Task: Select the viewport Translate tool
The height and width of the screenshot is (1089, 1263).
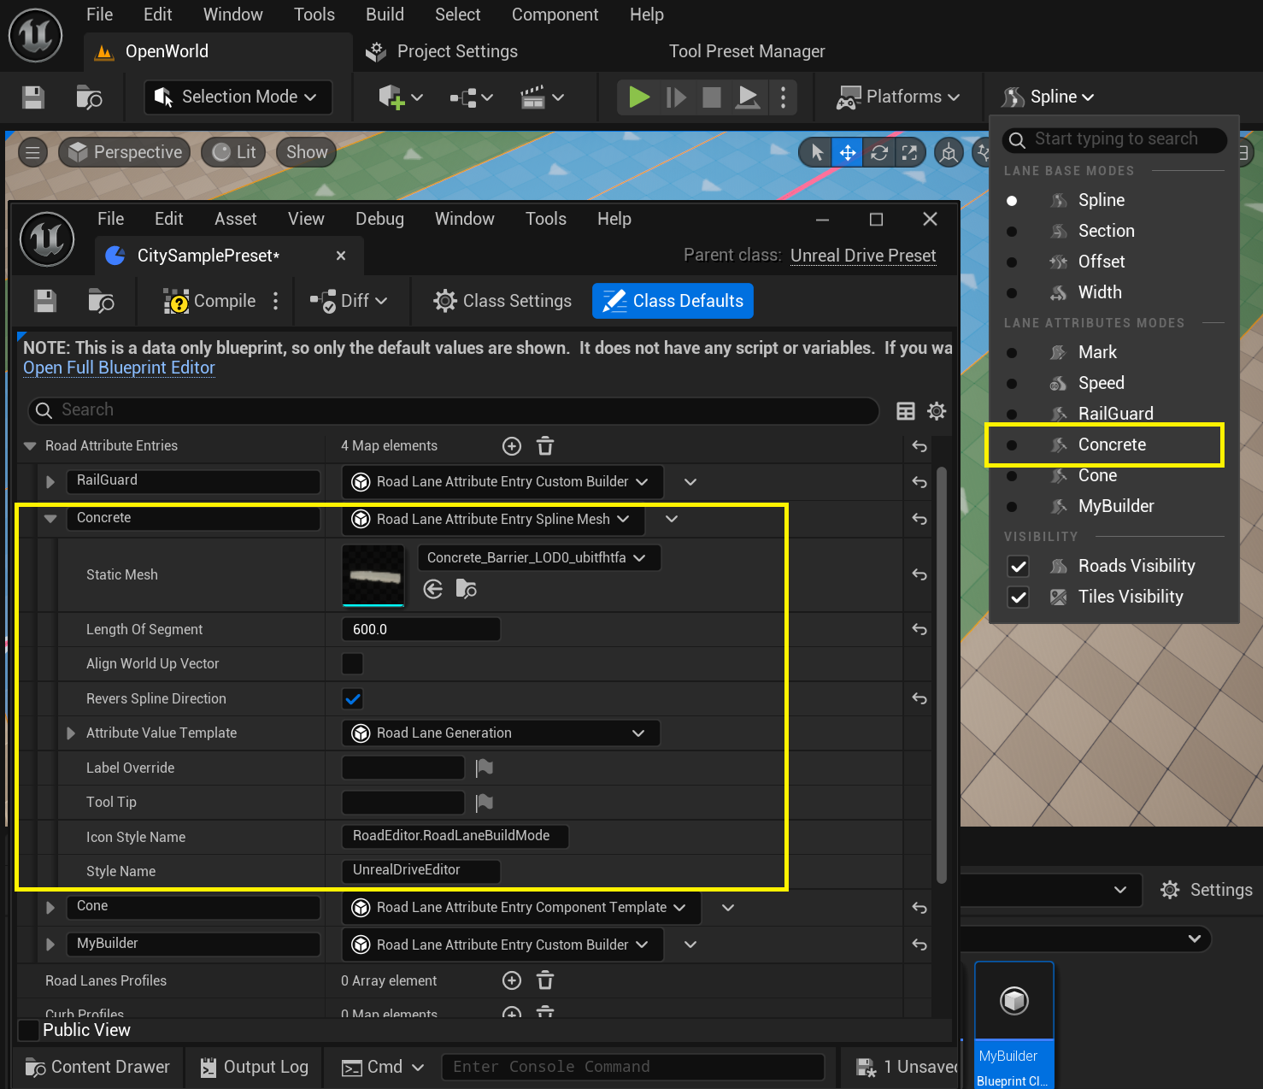Action: 848,152
